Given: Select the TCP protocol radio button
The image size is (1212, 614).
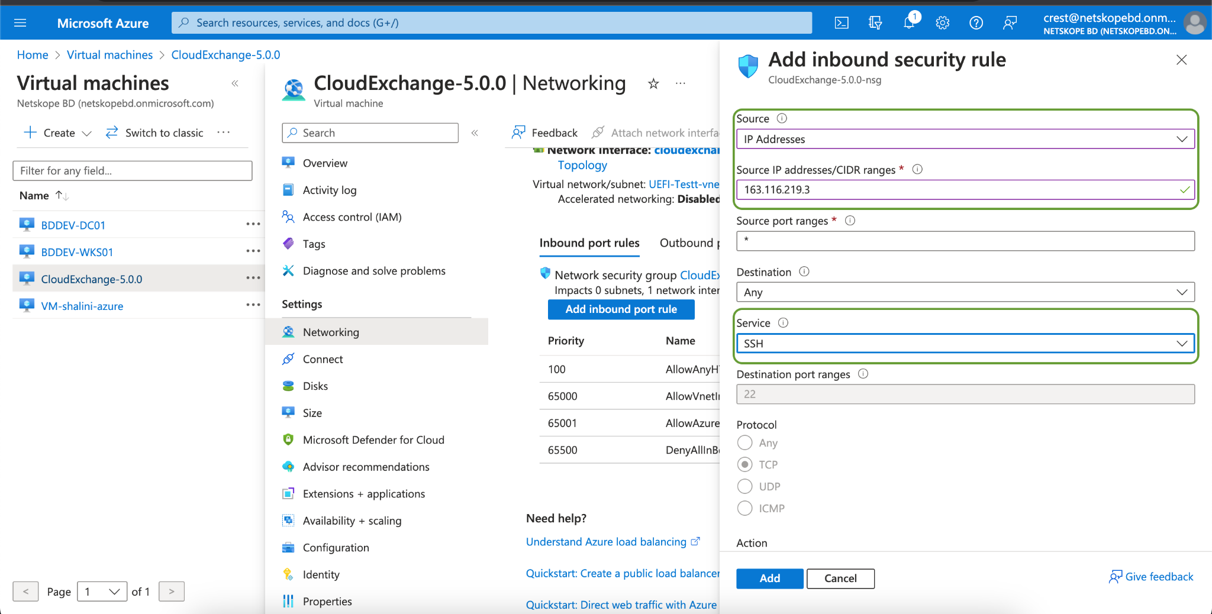Looking at the screenshot, I should (745, 464).
